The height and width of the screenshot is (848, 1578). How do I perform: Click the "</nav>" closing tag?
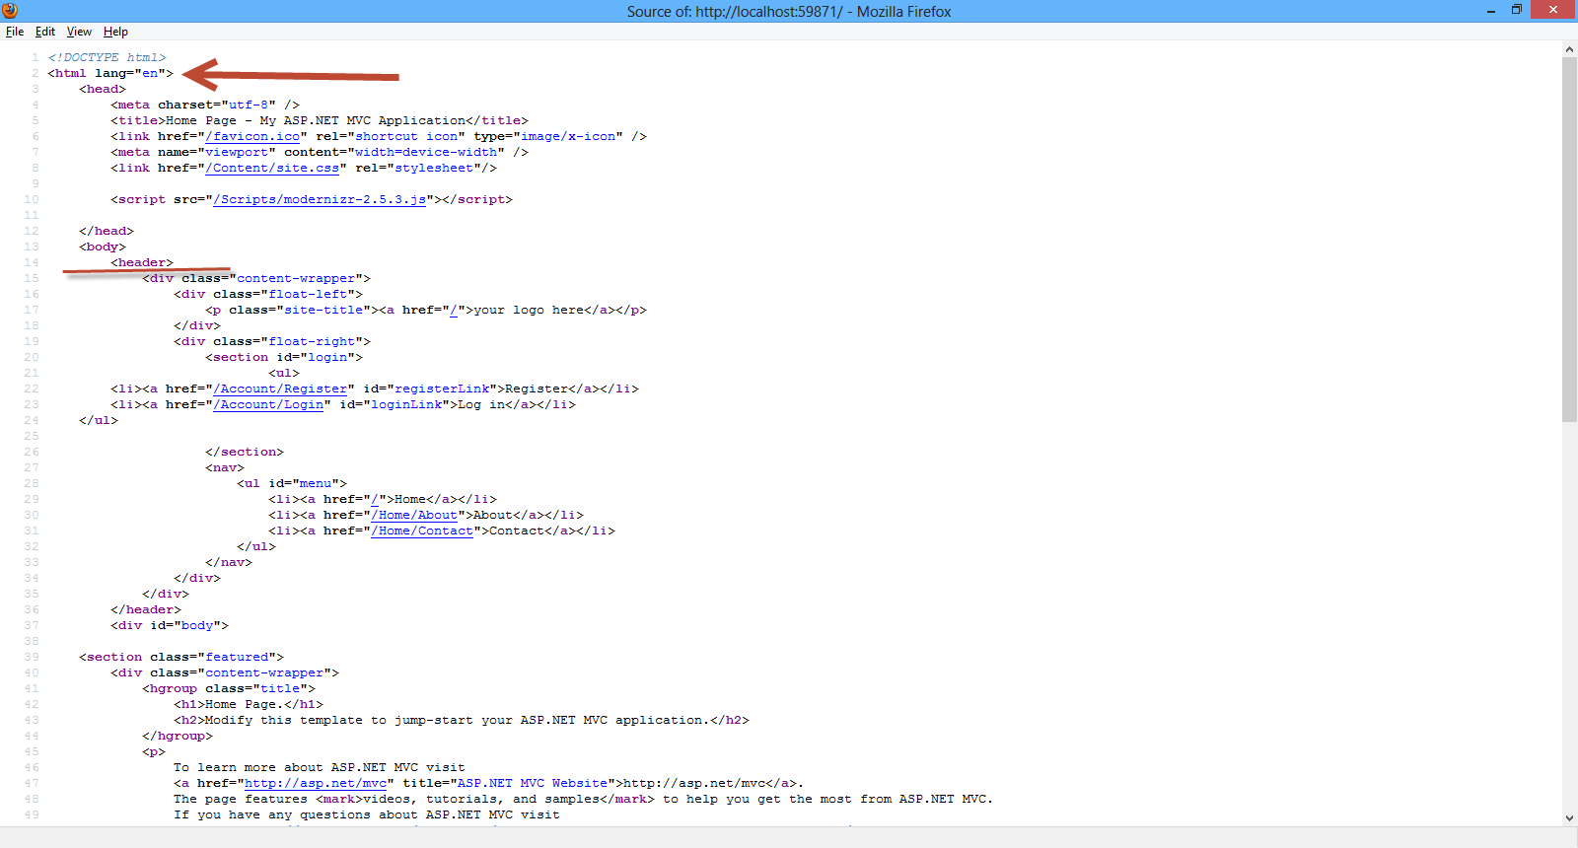(229, 562)
